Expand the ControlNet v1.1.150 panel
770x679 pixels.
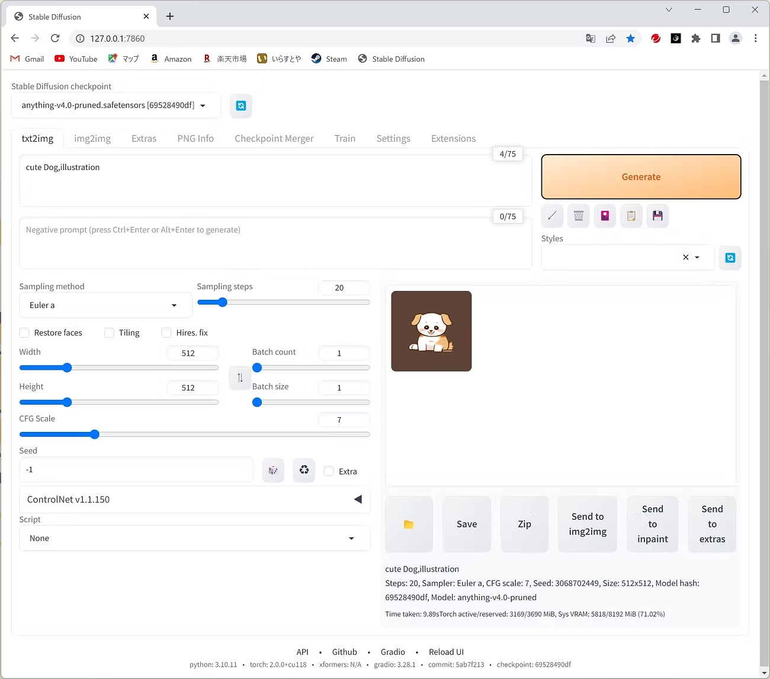coord(358,499)
